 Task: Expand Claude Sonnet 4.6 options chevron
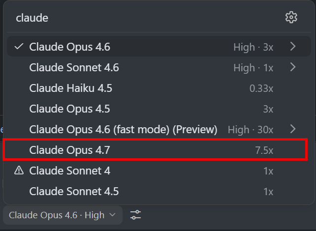[293, 67]
